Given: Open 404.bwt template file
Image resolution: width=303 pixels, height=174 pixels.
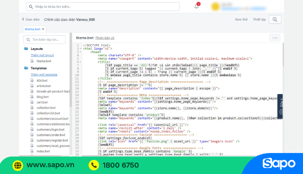Looking at the screenshot, I should coord(42,80).
